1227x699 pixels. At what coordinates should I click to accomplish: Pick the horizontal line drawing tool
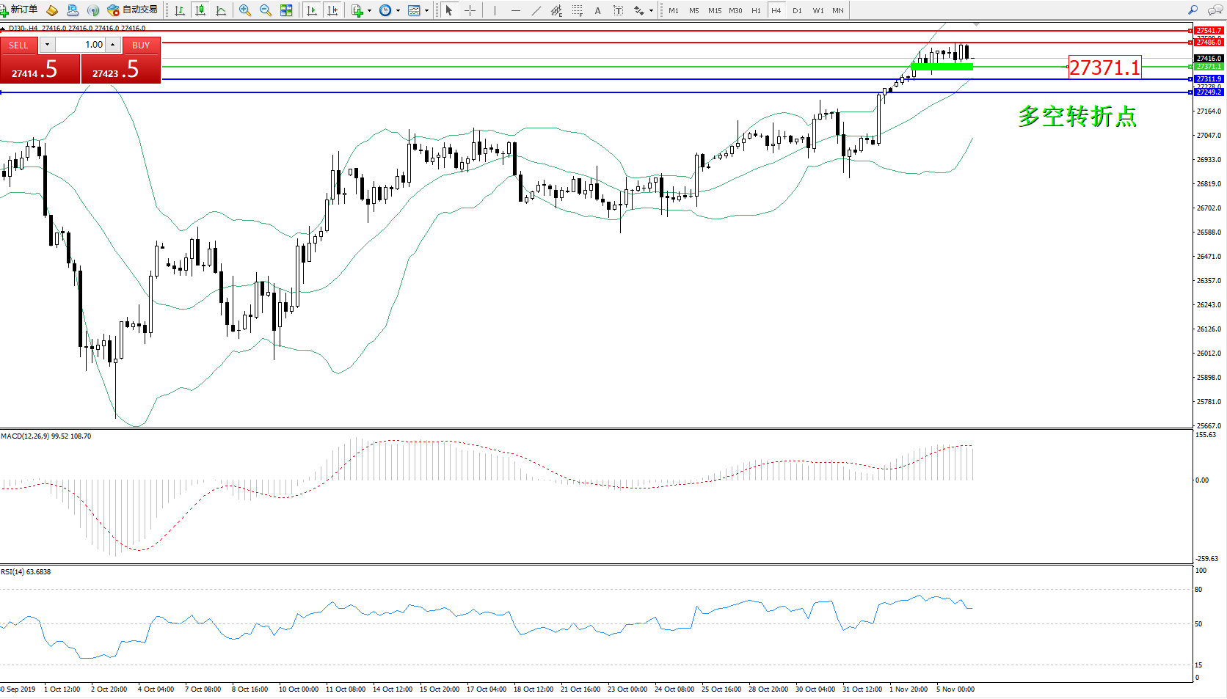click(x=516, y=10)
